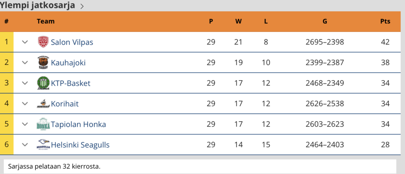Click the Salon Vilpas team logo
Image resolution: width=405 pixels, height=174 pixels.
(x=43, y=42)
